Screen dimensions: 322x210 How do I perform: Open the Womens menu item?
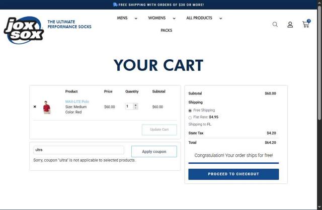pyautogui.click(x=157, y=18)
